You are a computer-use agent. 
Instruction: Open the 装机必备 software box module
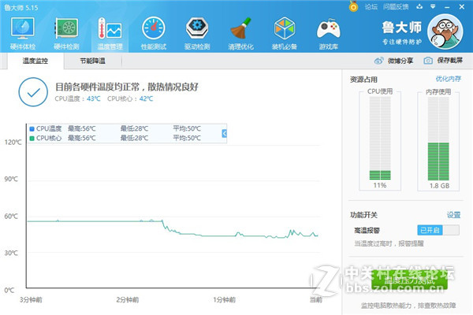pyautogui.click(x=285, y=33)
